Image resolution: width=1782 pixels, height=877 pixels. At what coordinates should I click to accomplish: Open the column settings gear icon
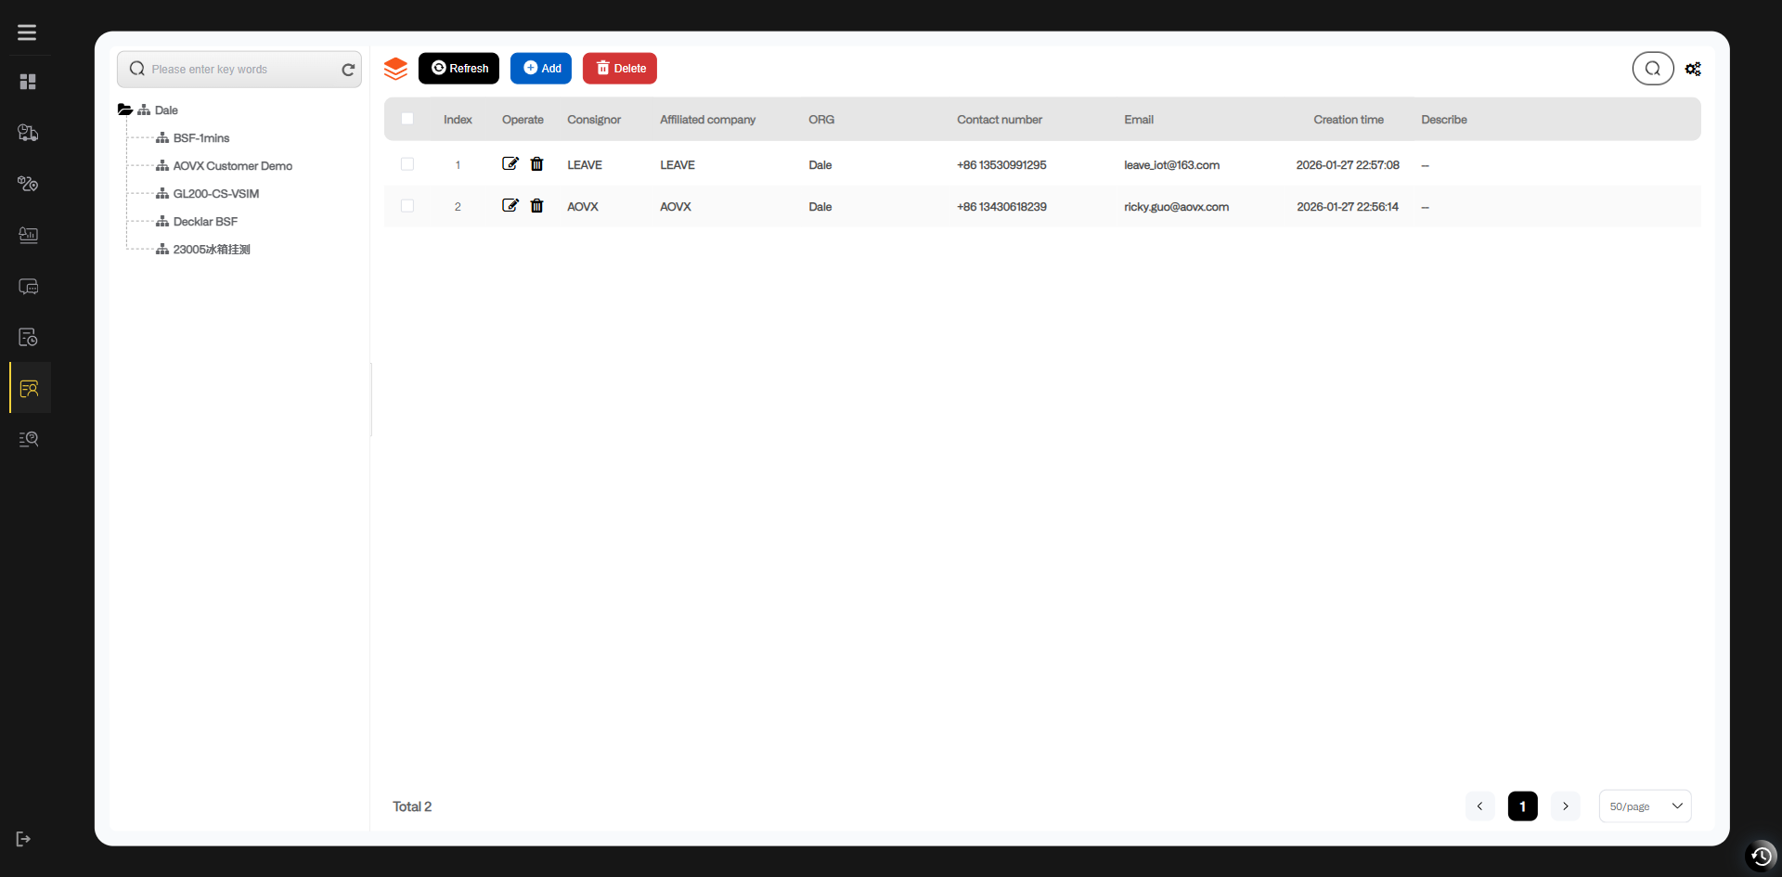(1693, 69)
